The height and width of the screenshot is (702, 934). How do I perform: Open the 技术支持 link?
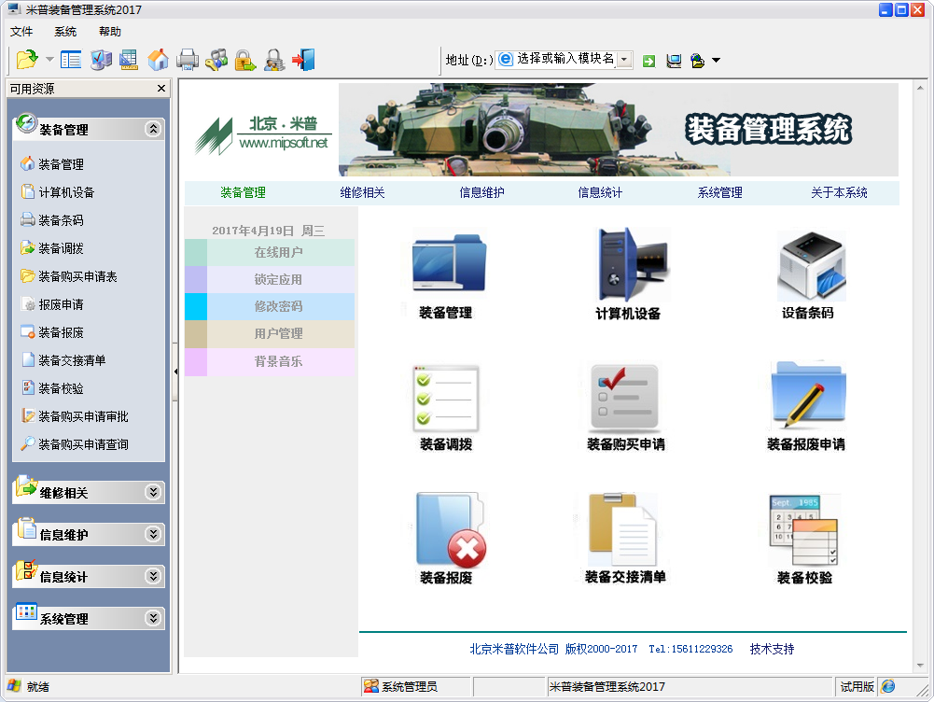[772, 649]
